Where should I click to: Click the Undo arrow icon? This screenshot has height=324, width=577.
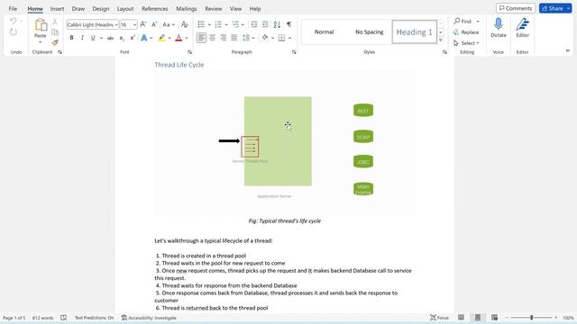[x=14, y=21]
